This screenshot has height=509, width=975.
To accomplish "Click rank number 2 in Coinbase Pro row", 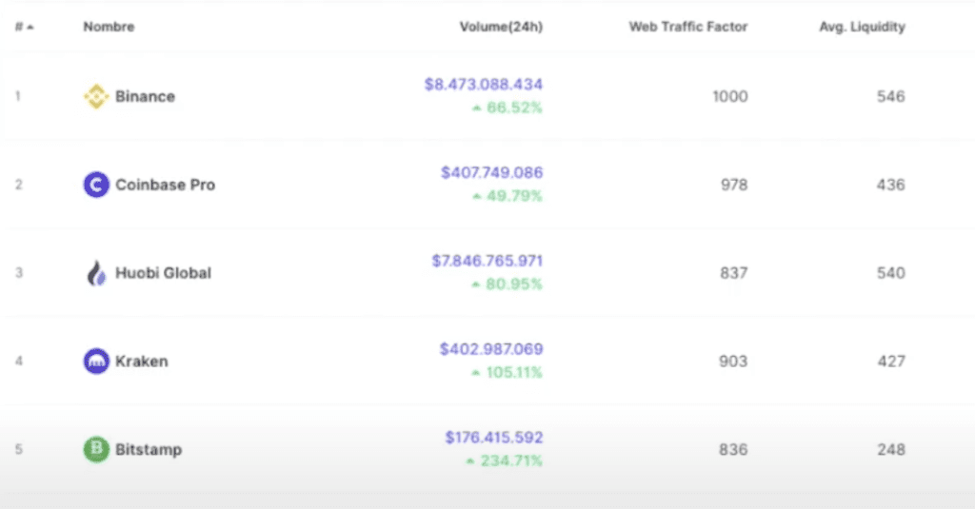I will click(x=19, y=185).
